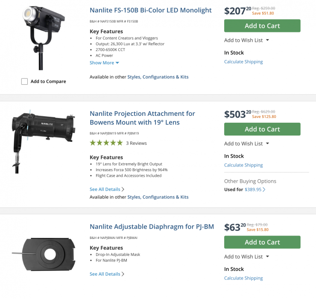Add Nanlite Projection Attachment to cart
This screenshot has width=316, height=299.
click(262, 129)
